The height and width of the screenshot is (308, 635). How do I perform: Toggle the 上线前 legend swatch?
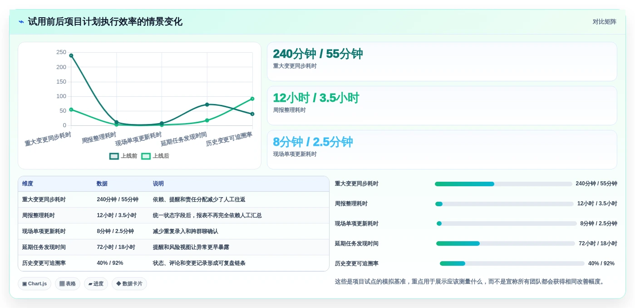click(x=114, y=156)
